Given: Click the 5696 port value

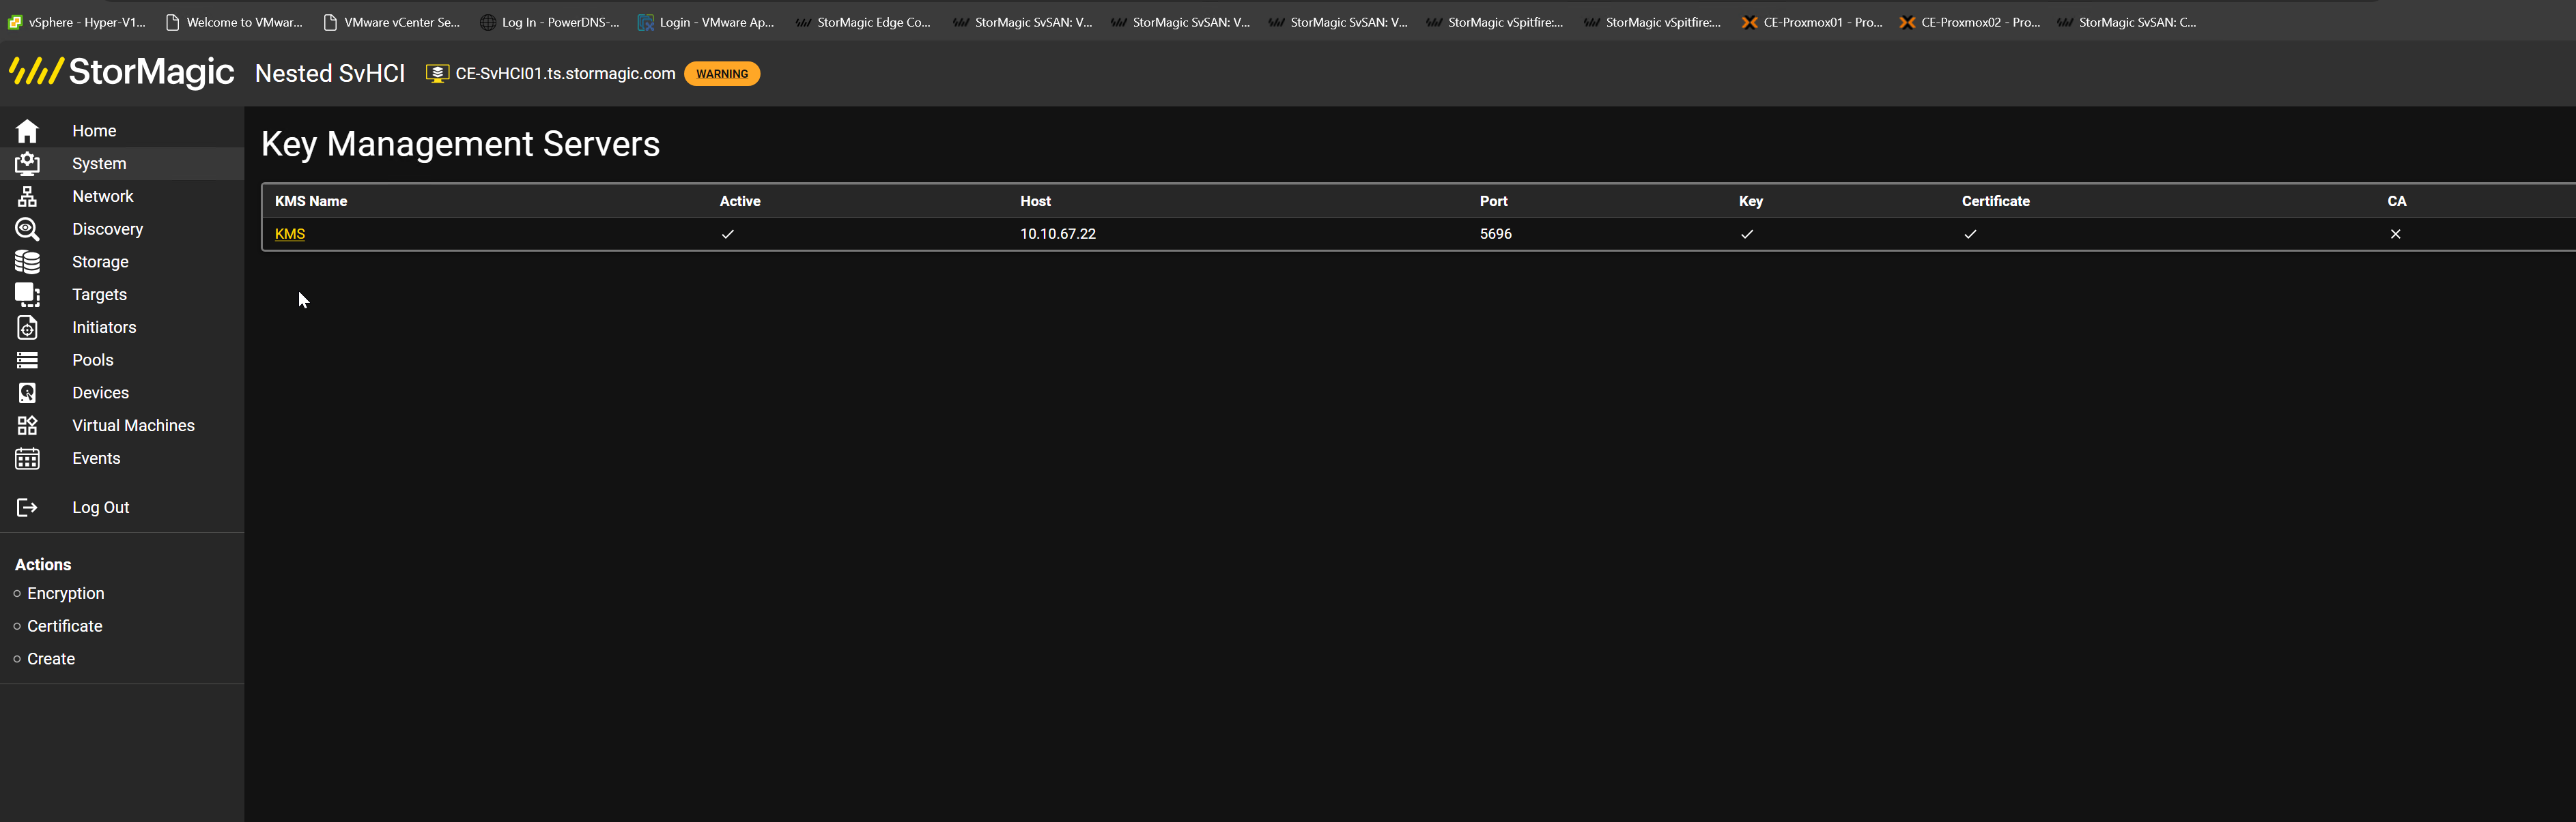Looking at the screenshot, I should click(x=1496, y=234).
